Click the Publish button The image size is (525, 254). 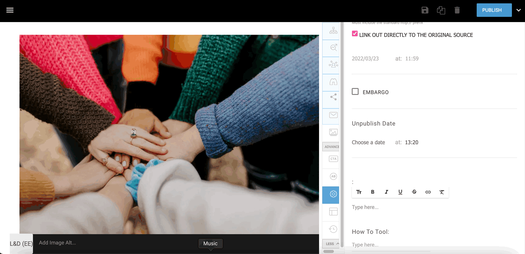coord(494,10)
